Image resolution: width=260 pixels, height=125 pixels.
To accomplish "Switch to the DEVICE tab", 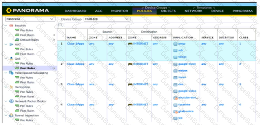I will point(218,11).
